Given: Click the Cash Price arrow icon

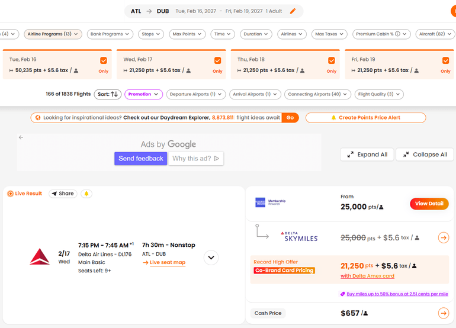Looking at the screenshot, I should pyautogui.click(x=443, y=313).
